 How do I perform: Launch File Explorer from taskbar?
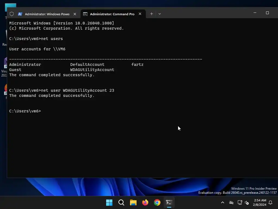click(x=133, y=202)
